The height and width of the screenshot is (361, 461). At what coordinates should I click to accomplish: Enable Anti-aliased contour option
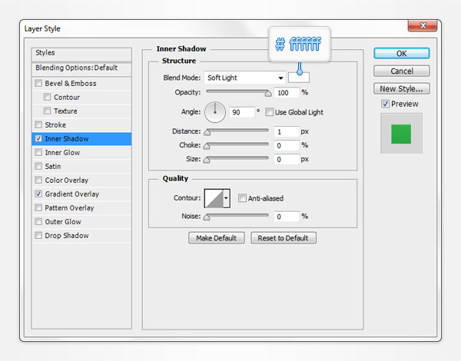pyautogui.click(x=242, y=198)
